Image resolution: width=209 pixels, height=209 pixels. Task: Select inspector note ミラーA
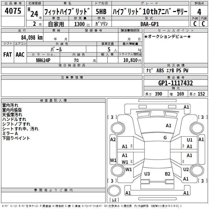10,133
